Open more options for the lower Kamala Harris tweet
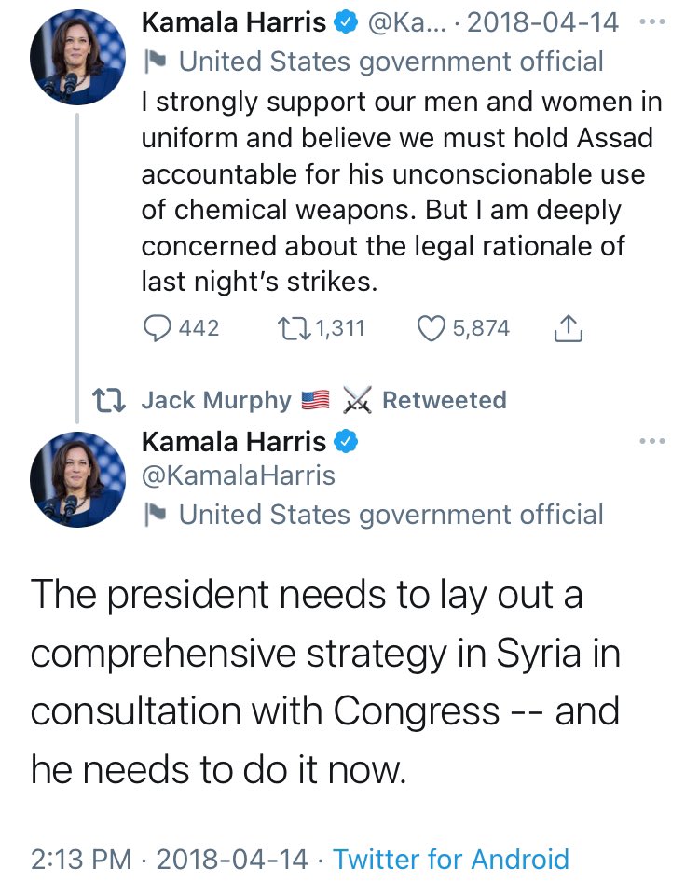The height and width of the screenshot is (882, 699). 653,441
